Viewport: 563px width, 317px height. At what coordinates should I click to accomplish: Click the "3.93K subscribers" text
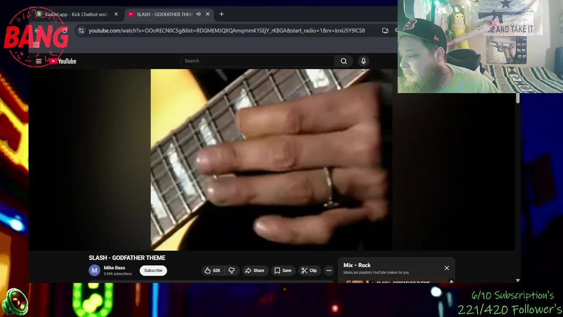click(x=117, y=274)
